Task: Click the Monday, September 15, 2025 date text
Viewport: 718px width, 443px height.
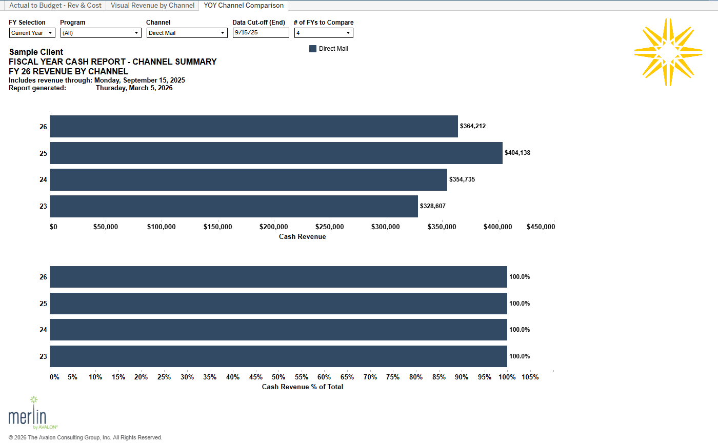Action: coord(139,80)
